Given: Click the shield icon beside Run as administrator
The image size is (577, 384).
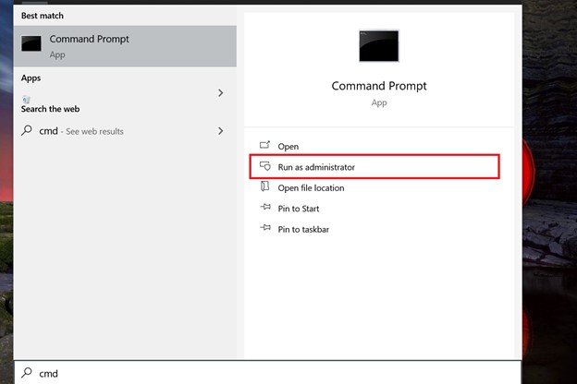Looking at the screenshot, I should pos(265,166).
